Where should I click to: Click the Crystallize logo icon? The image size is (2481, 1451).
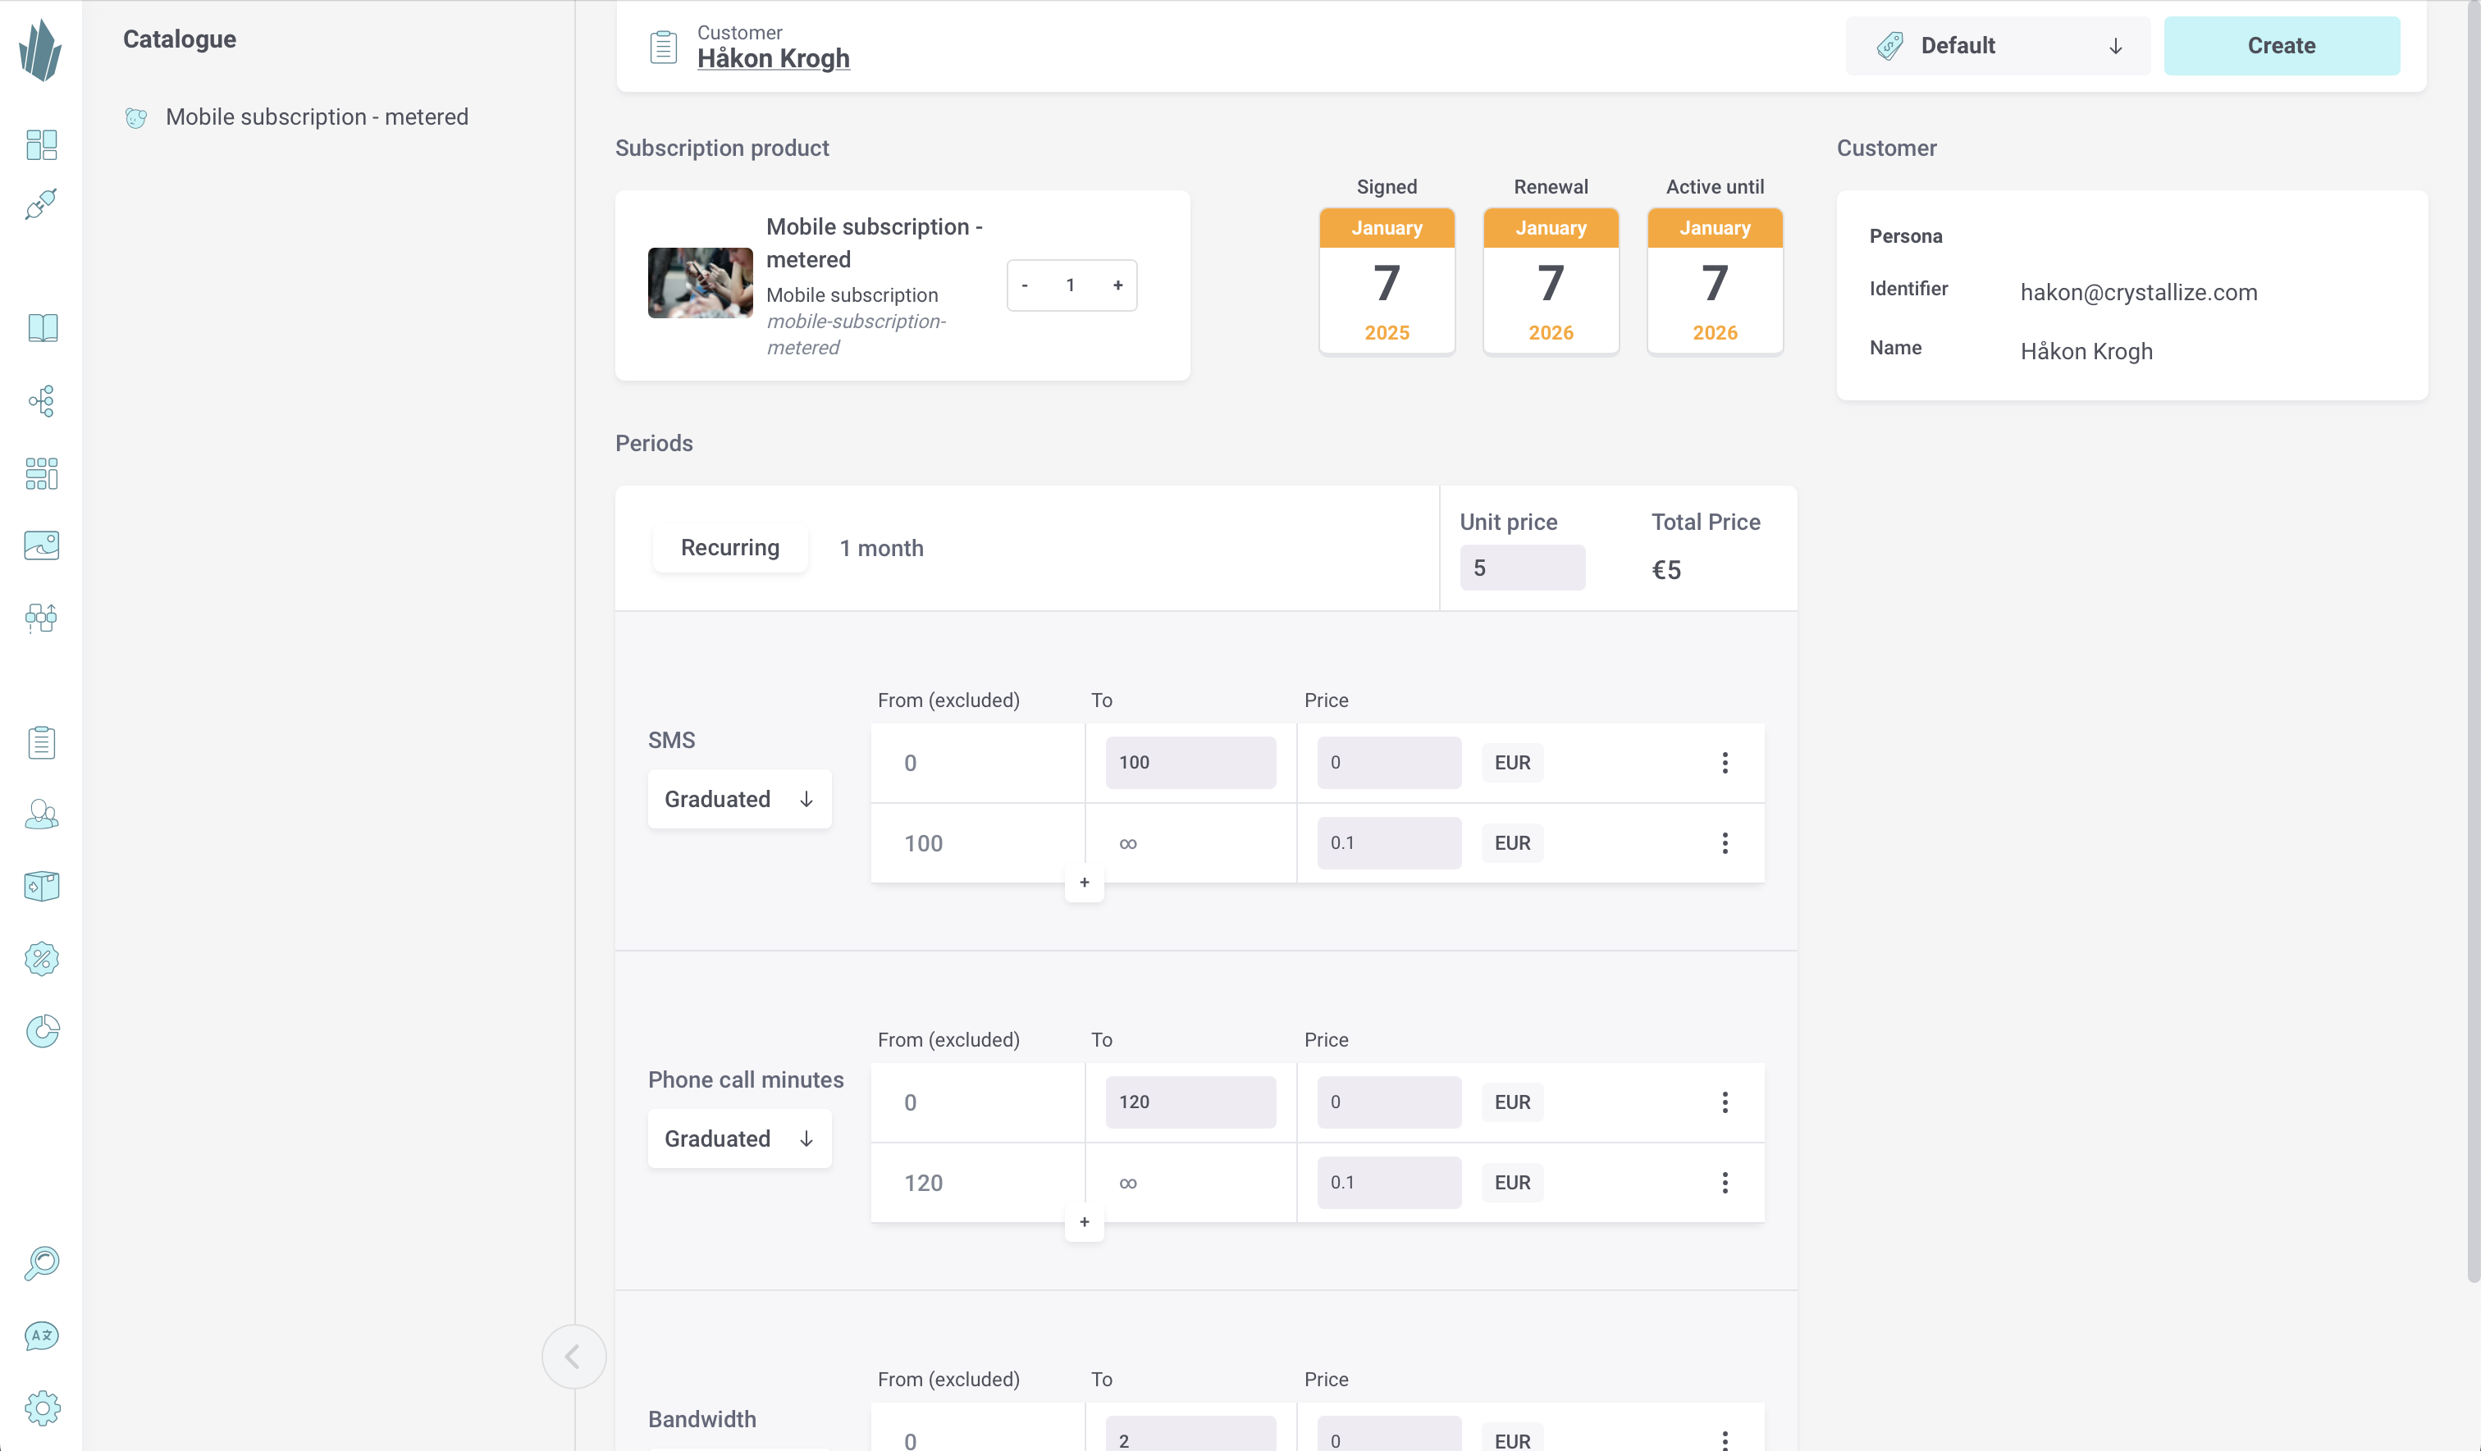pos(40,49)
